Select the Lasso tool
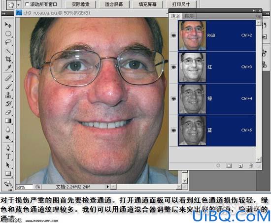Image resolution: width=271 pixels, height=223 pixels. point(8,42)
